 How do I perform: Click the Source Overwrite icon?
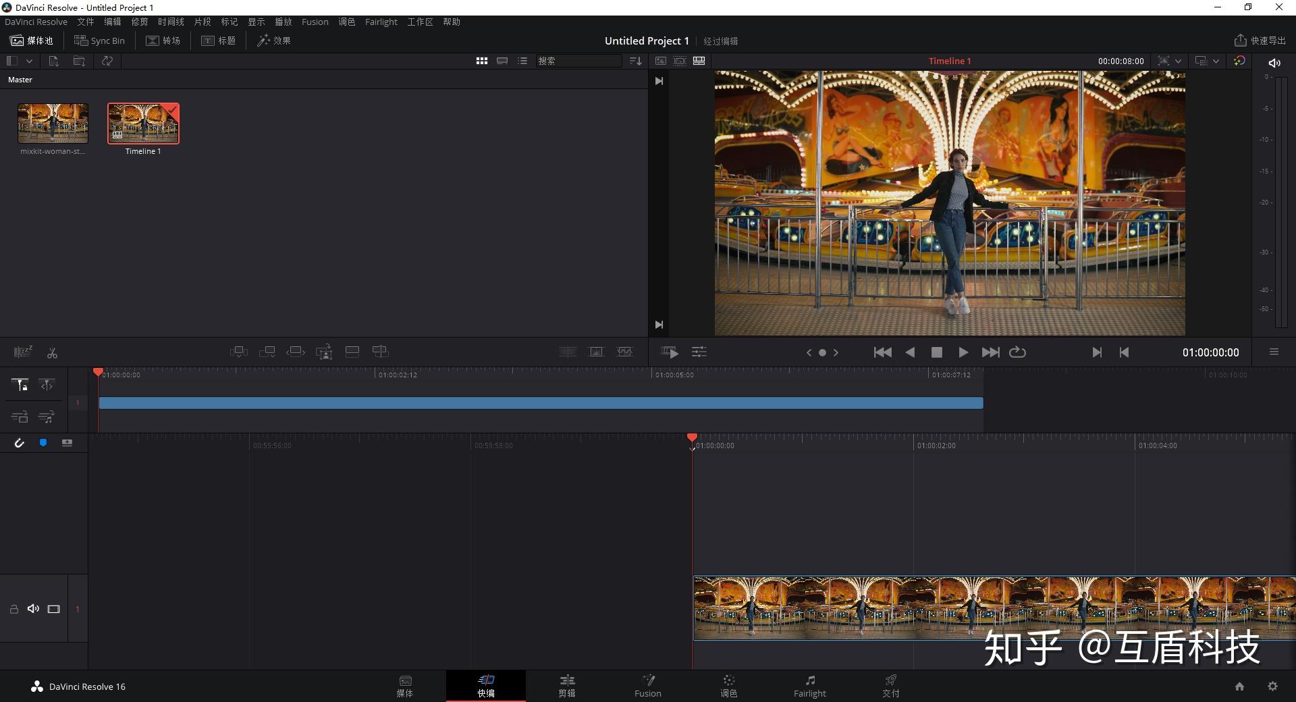click(380, 352)
